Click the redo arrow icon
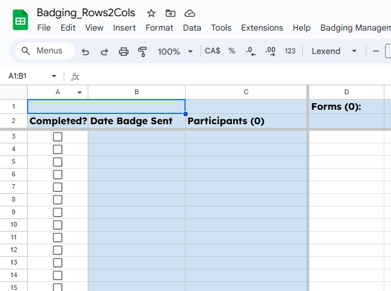This screenshot has width=391, height=291. pos(105,52)
